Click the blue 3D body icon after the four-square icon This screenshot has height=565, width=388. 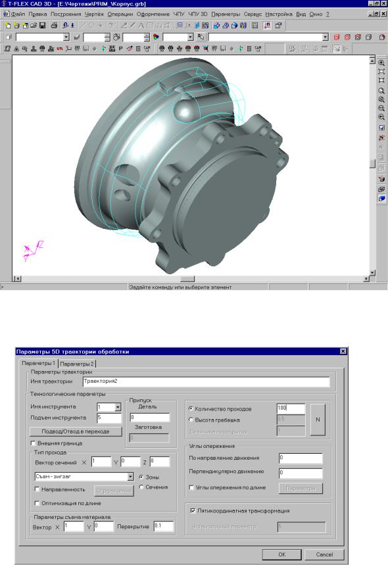point(216,26)
